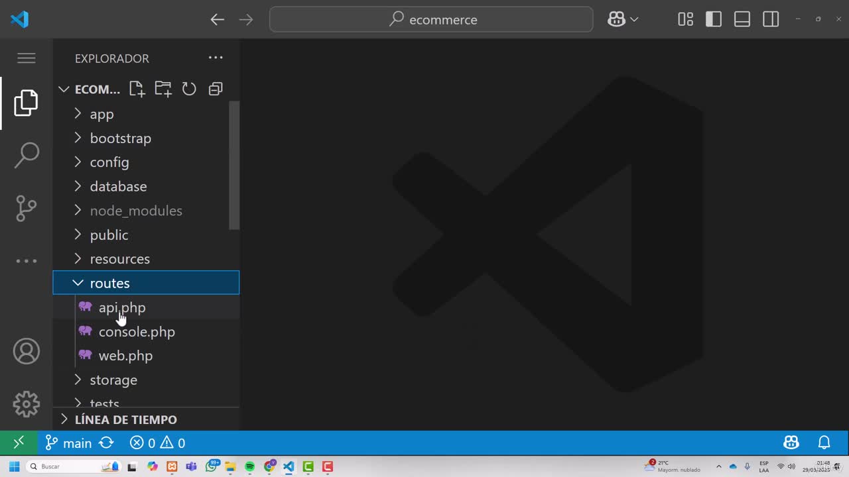Open the hamburger application menu
The image size is (849, 477).
tap(27, 58)
